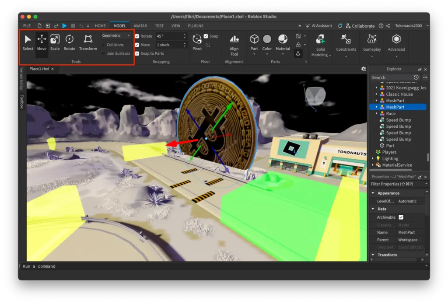This screenshot has width=448, height=304.
Task: Expand the Lighting service
Action: pyautogui.click(x=373, y=159)
